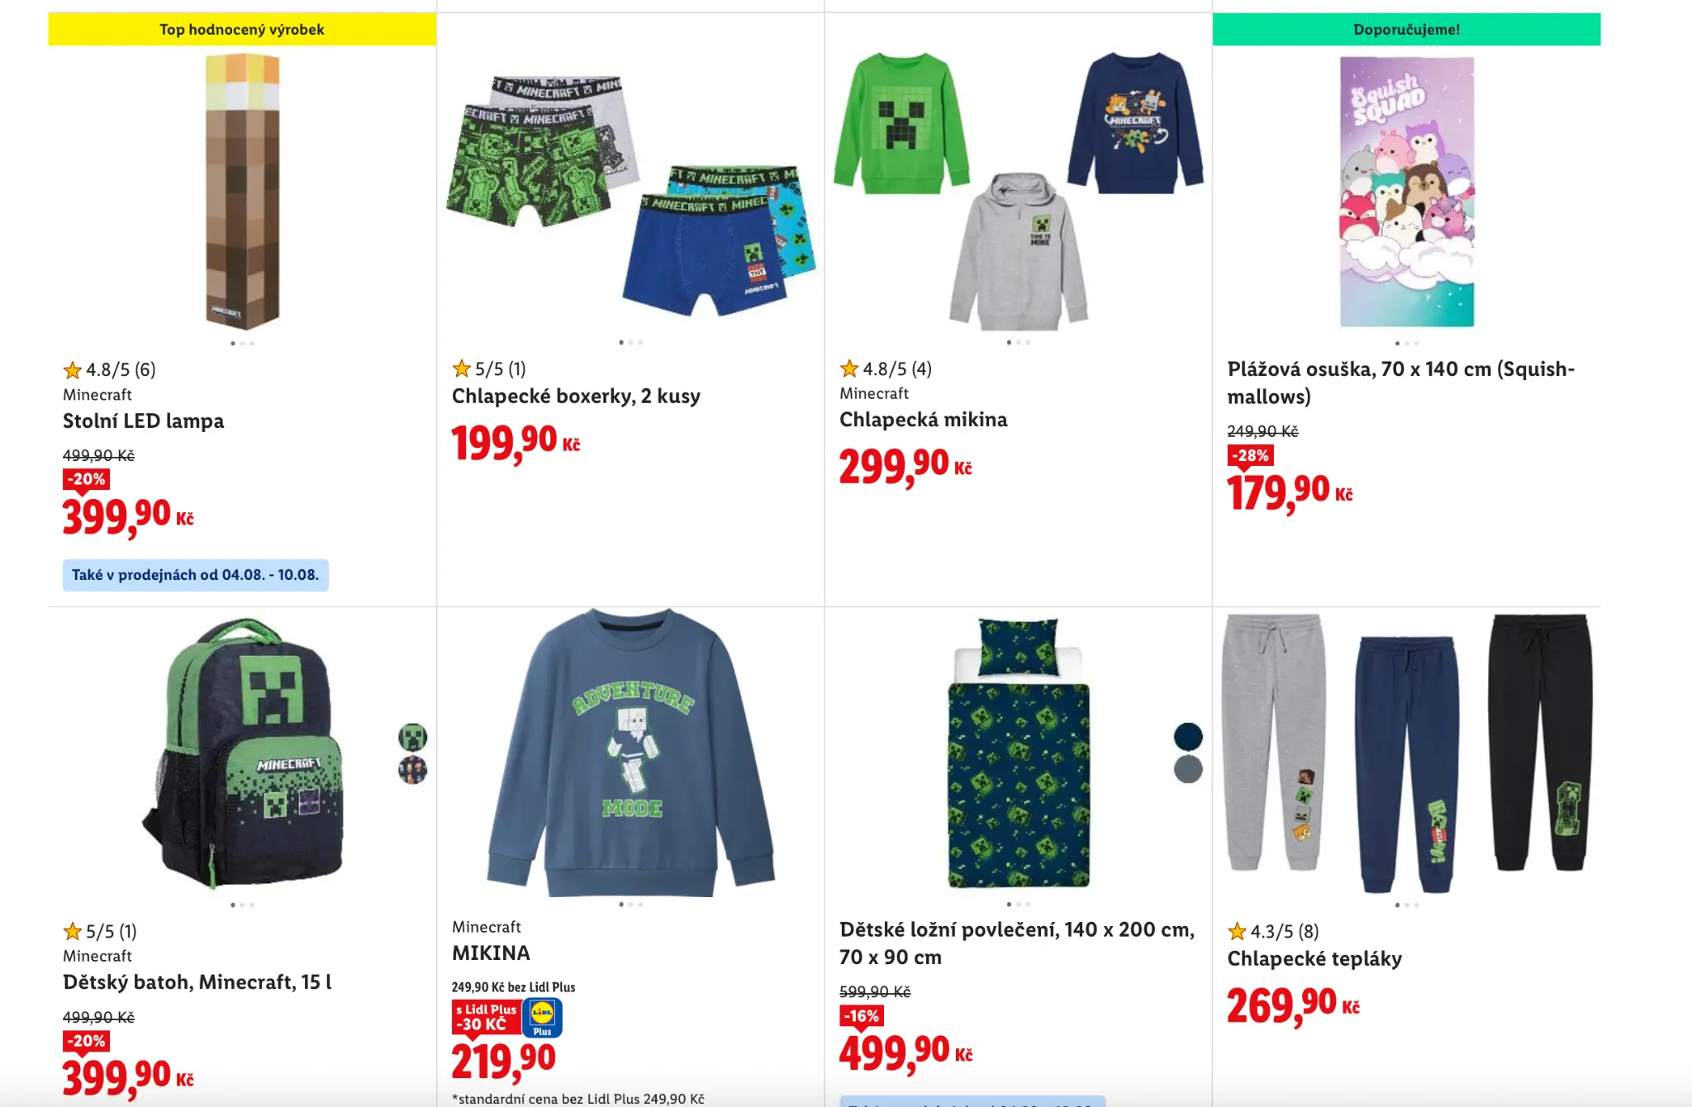
Task: Click the star rating icon for Chlapecké tepláky
Action: tap(1237, 932)
